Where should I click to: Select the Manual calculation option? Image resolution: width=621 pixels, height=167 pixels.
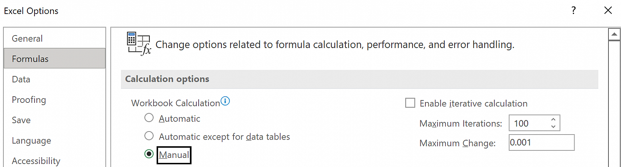click(x=149, y=154)
